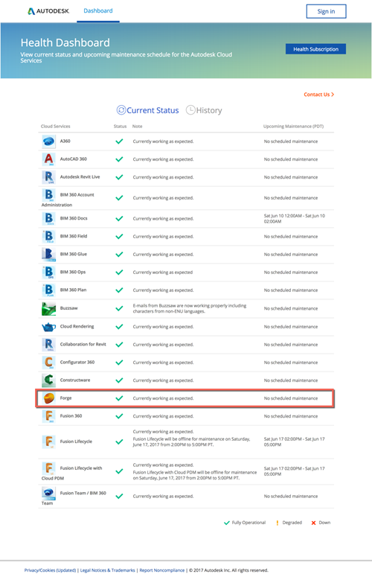Click the Collaboration for Revit icon
372x574 pixels.
48,345
